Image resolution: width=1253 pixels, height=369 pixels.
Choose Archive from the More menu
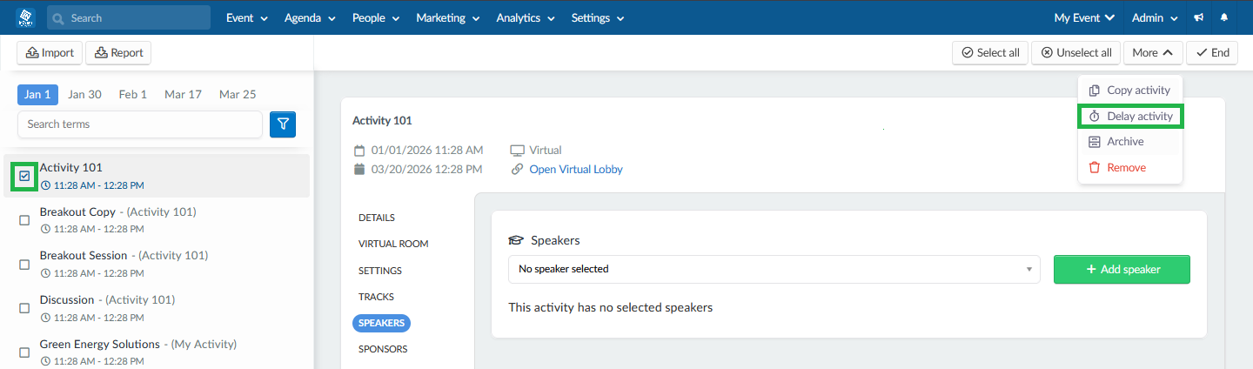coord(1130,142)
